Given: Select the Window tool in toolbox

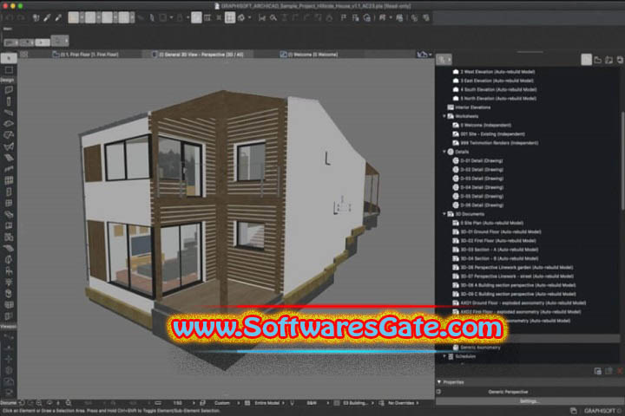Looking at the screenshot, I should click(x=9, y=203).
